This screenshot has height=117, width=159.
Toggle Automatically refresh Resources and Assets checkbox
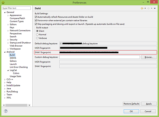pos(36,17)
